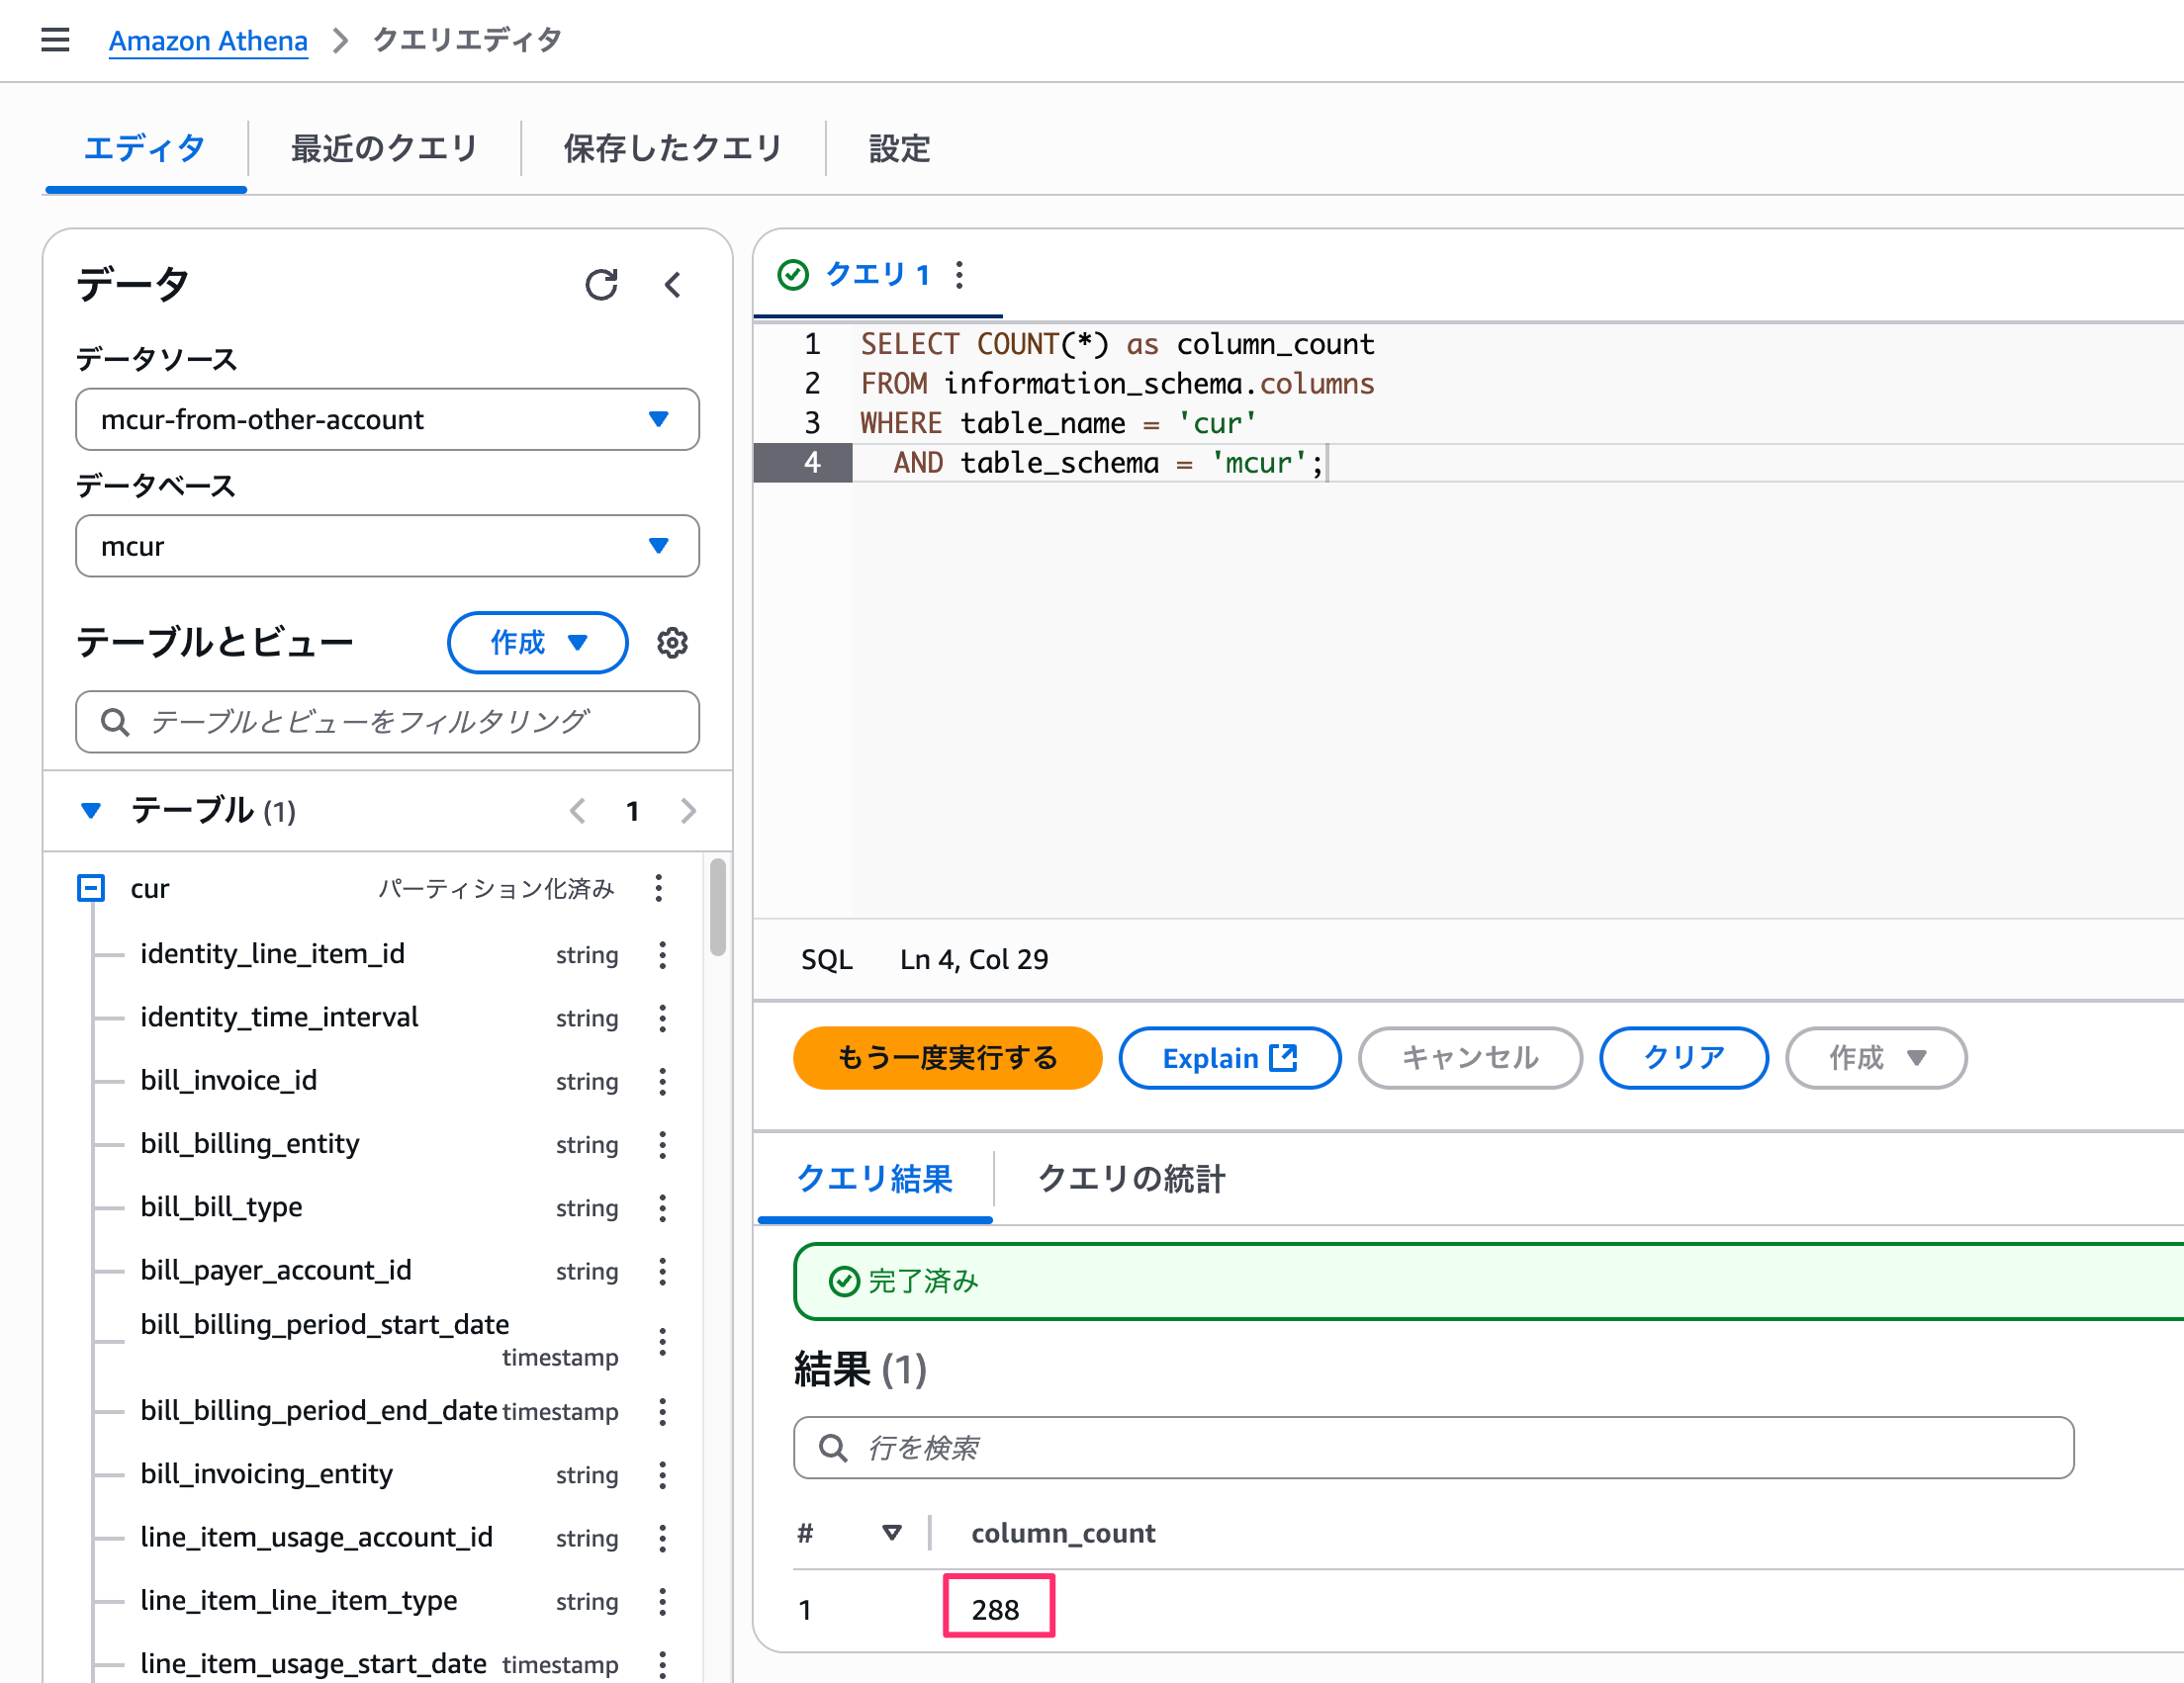Open actions menu for identity_line_item_id column
2184x1683 pixels.
(x=662, y=954)
